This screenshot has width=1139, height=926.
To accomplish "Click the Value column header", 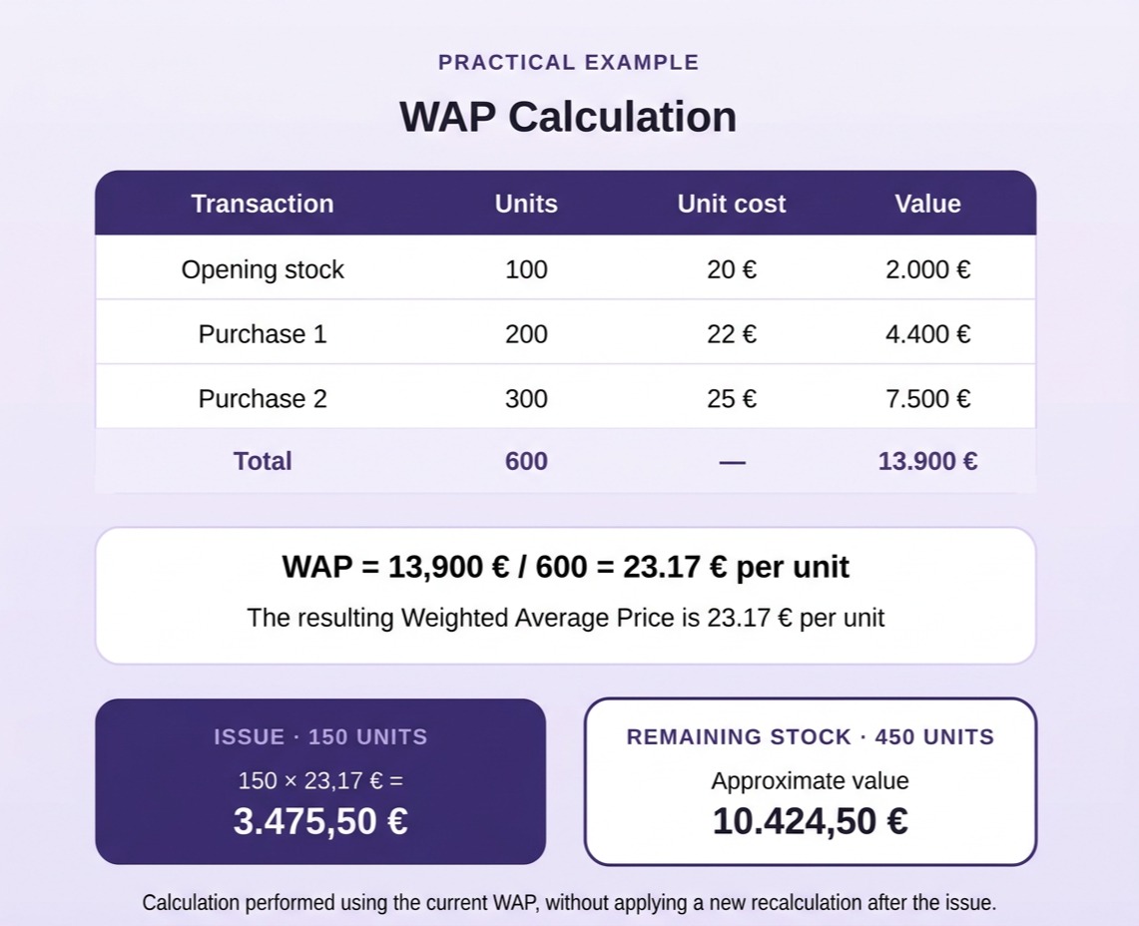I will click(x=927, y=204).
